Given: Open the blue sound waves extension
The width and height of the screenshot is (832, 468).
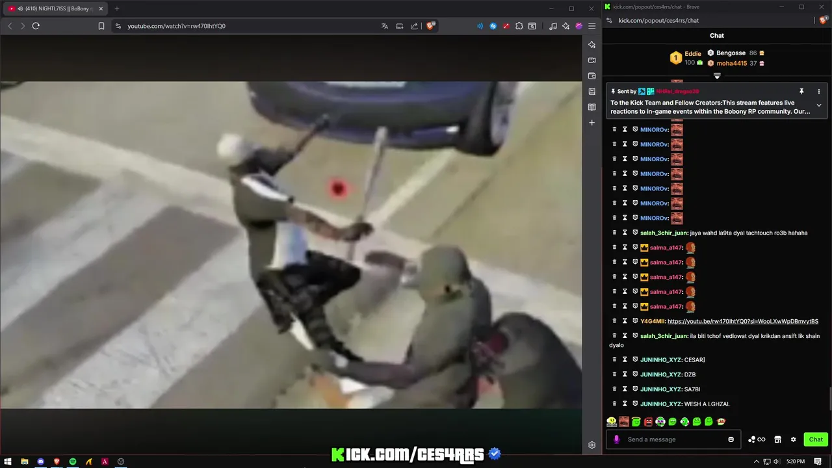Looking at the screenshot, I should click(480, 26).
